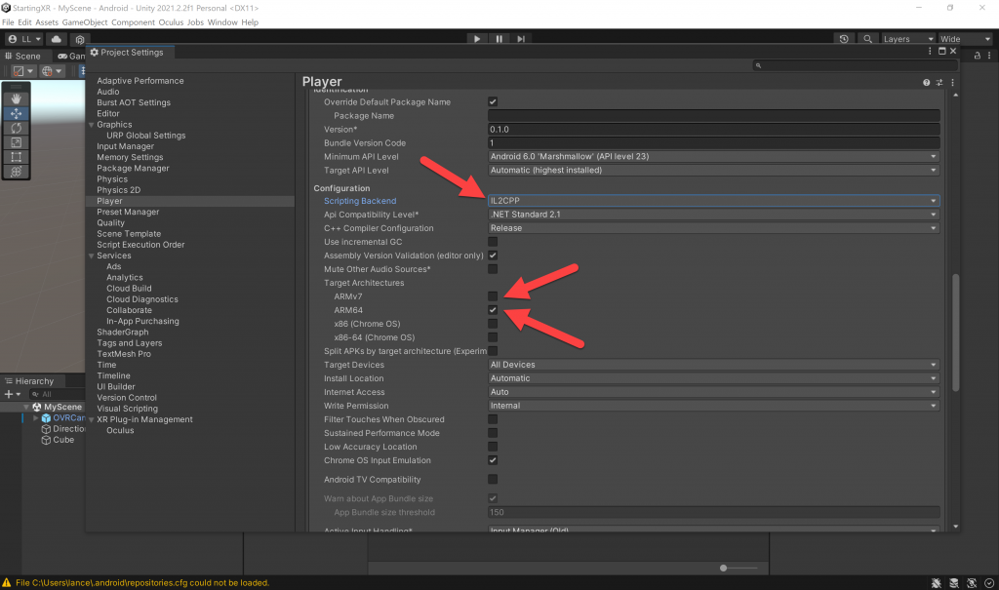Toggle Override Default Package Name checkbox
The height and width of the screenshot is (590, 999).
click(x=493, y=102)
